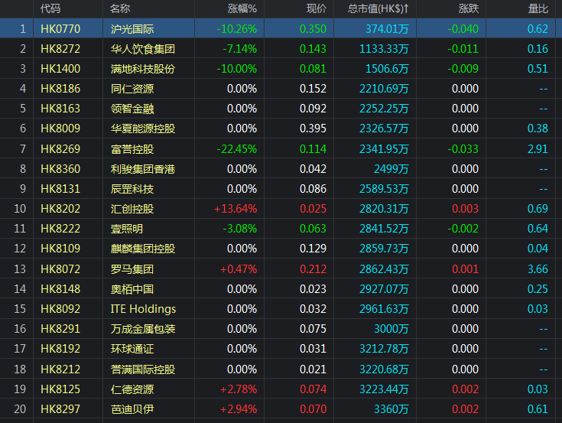Select 誉满国际控股 name
Image resolution: width=562 pixels, height=423 pixels.
tap(143, 369)
